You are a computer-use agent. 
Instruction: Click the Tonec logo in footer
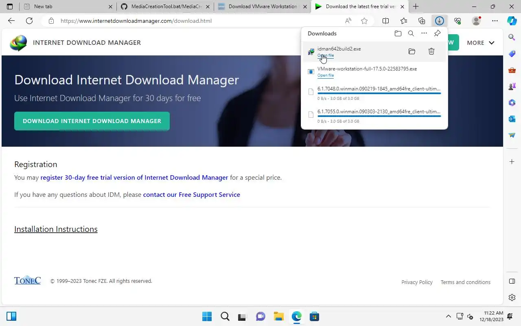click(x=27, y=280)
